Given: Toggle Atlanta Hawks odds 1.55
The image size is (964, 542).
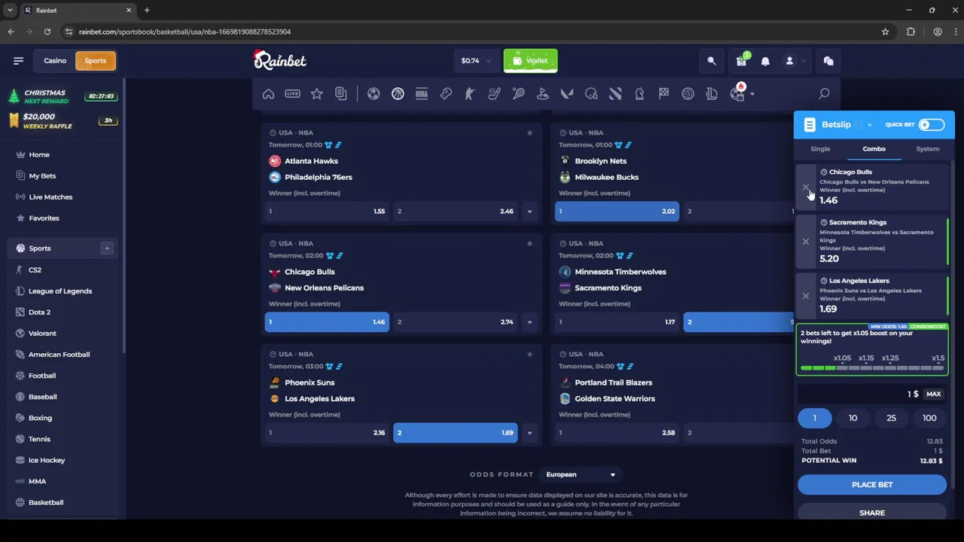Looking at the screenshot, I should click(x=327, y=212).
